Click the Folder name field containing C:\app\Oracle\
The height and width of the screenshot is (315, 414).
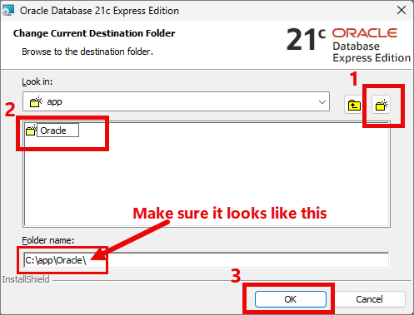pos(206,260)
